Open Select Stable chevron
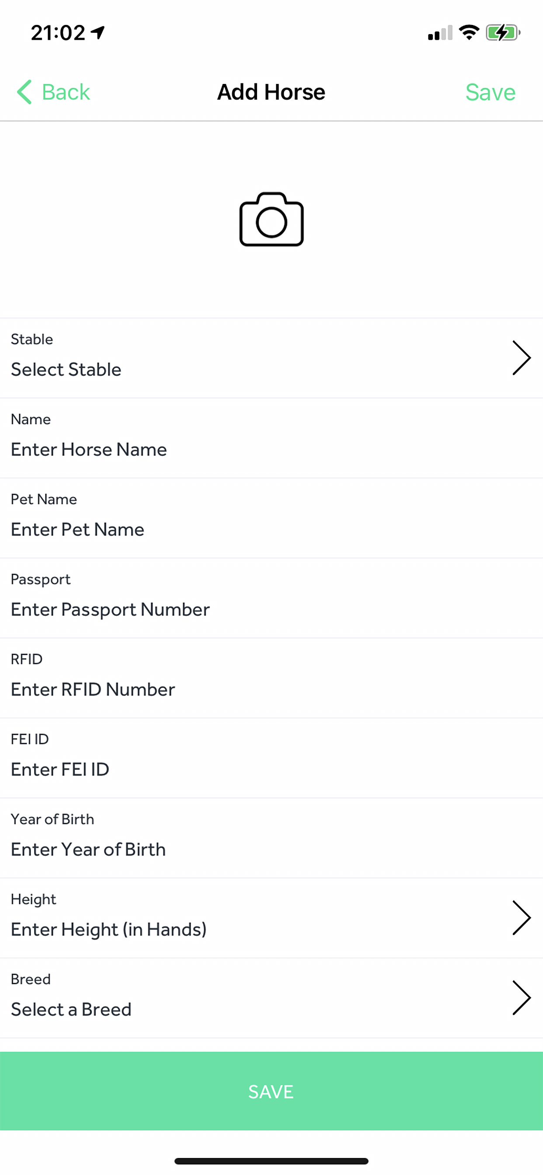 tap(522, 358)
